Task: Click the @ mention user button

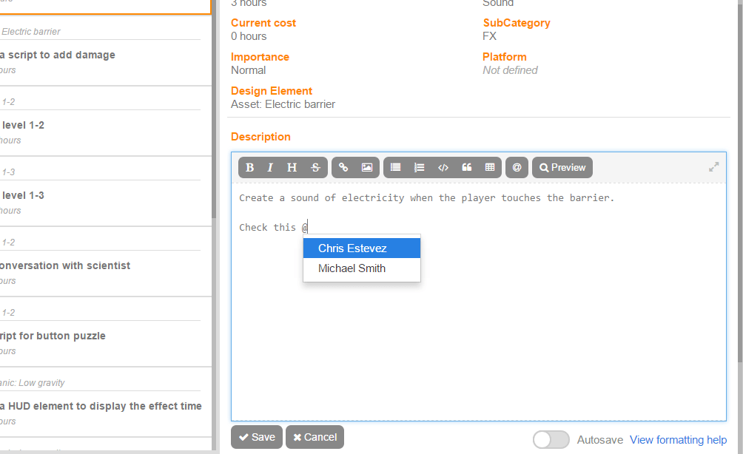Action: click(x=517, y=168)
